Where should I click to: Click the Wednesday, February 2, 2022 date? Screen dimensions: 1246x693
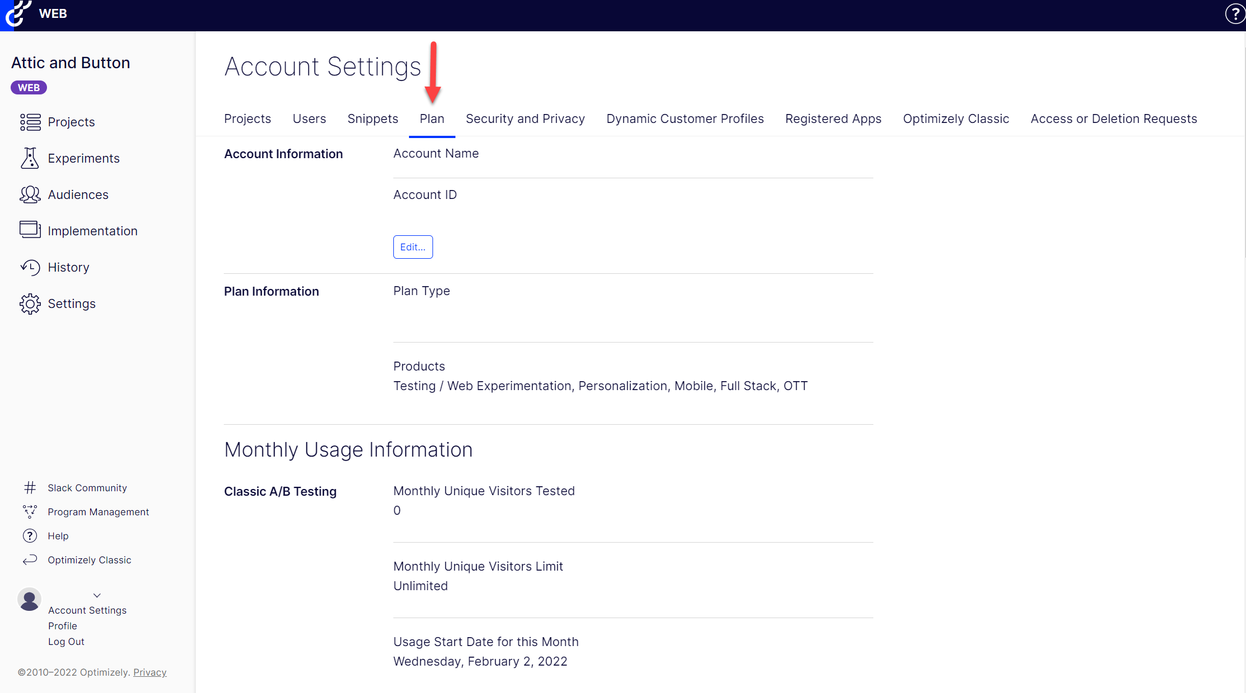click(480, 661)
